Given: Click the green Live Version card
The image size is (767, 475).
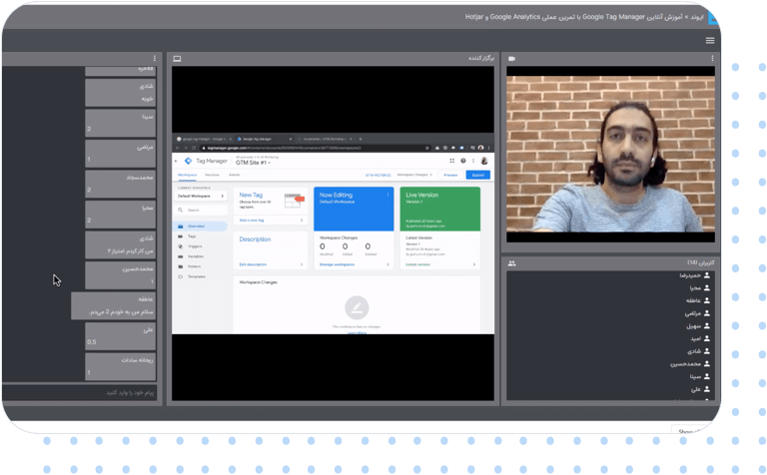Looking at the screenshot, I should pyautogui.click(x=440, y=209).
